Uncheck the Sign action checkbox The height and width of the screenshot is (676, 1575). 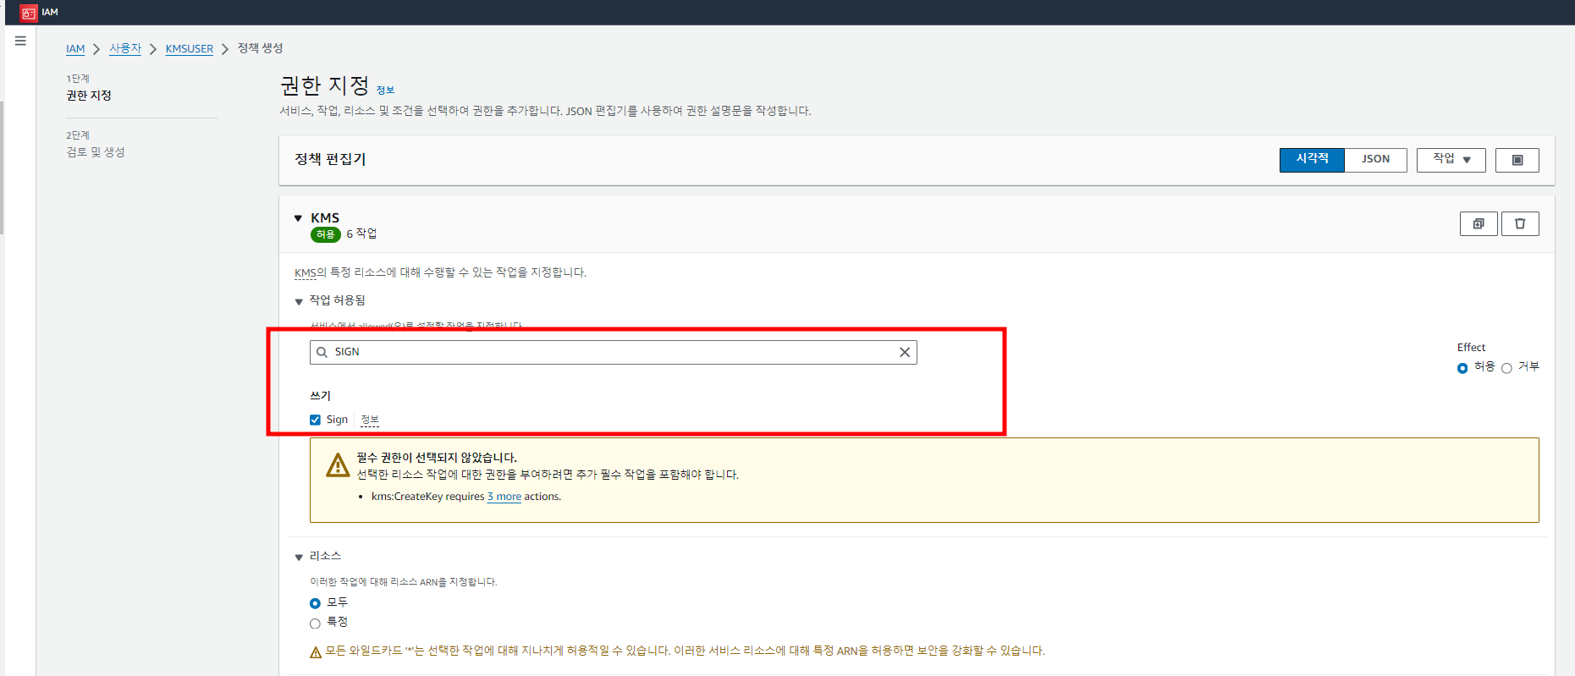[315, 420]
